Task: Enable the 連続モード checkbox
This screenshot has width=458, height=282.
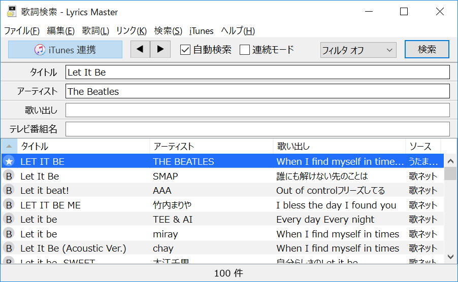Action: pyautogui.click(x=244, y=50)
